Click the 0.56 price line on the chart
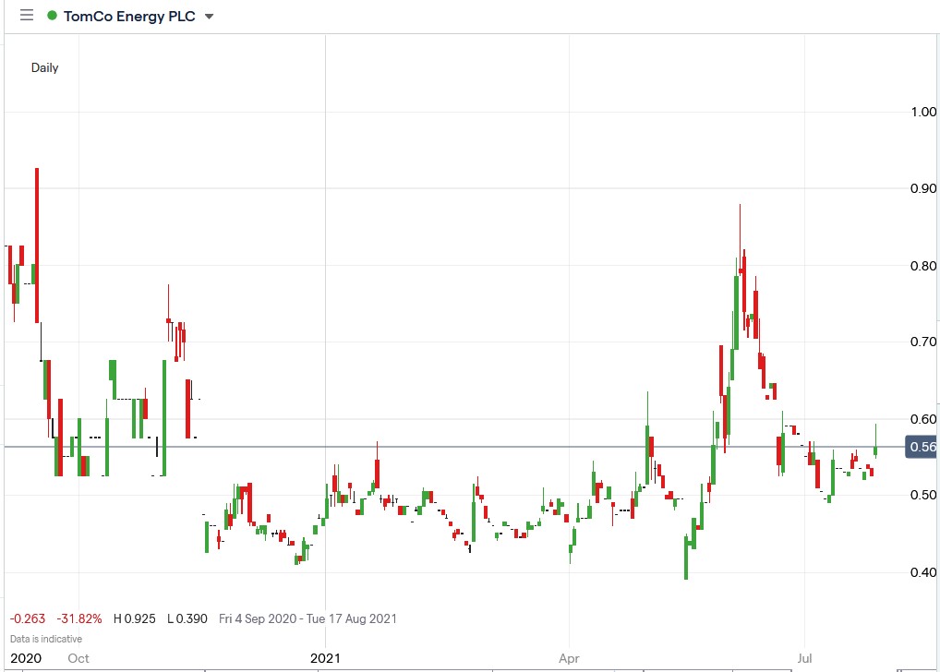The image size is (940, 672). [462, 446]
